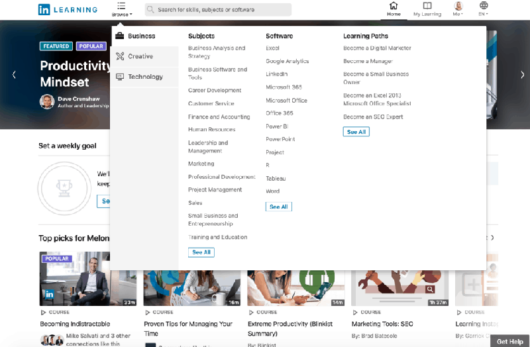Open Extreme Productivity (Blinkist Summary) course

pyautogui.click(x=290, y=328)
